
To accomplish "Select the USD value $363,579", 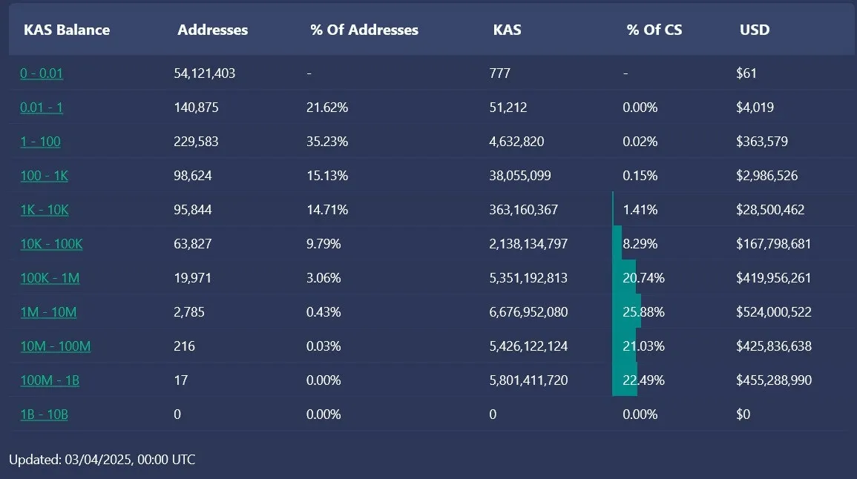I will click(762, 142).
